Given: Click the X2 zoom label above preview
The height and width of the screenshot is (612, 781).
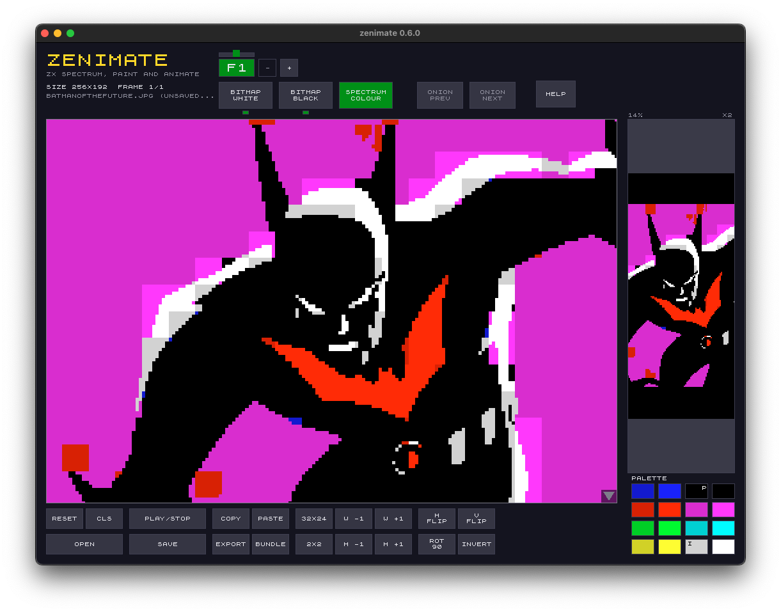Looking at the screenshot, I should 727,115.
